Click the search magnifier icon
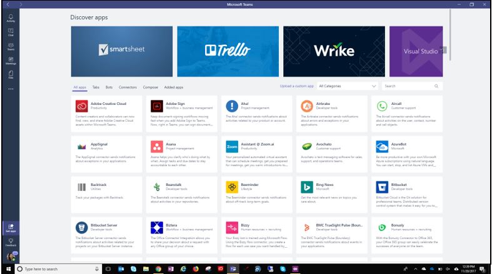 436,86
